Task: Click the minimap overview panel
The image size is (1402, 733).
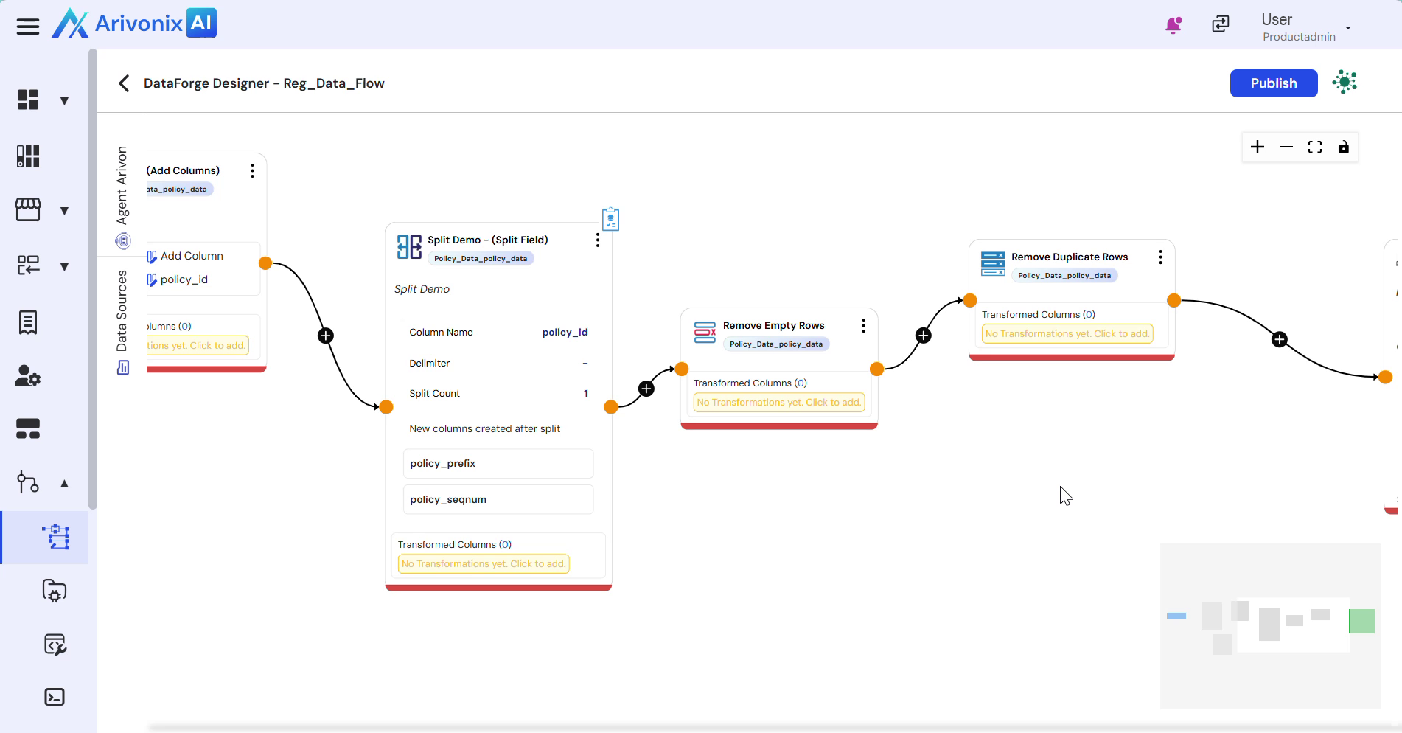Action: (x=1270, y=626)
